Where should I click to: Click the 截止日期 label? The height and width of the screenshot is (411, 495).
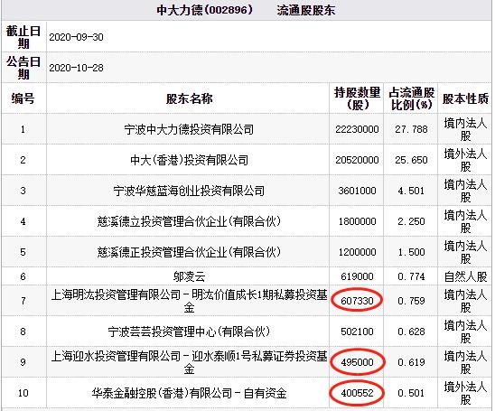pos(23,37)
